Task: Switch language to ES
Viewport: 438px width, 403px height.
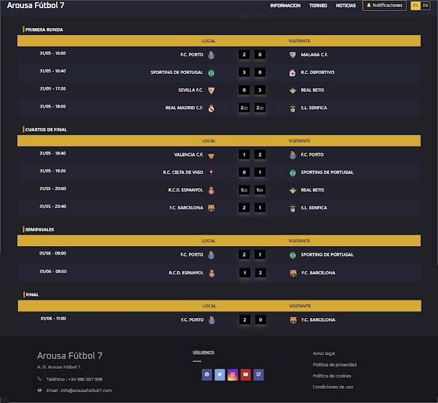Action: pos(415,5)
